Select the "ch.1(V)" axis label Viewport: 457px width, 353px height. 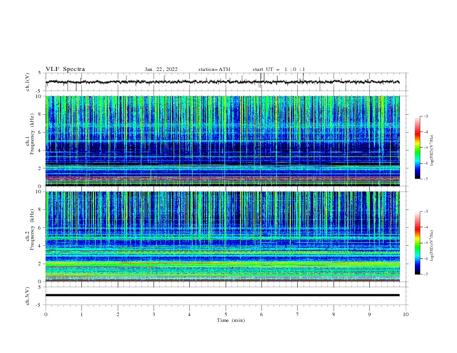[x=28, y=82]
